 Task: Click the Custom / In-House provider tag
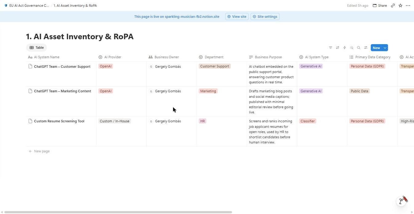(115, 121)
